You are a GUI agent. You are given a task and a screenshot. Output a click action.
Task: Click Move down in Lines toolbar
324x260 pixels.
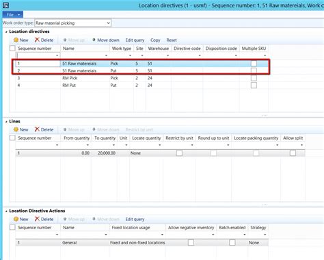106,130
